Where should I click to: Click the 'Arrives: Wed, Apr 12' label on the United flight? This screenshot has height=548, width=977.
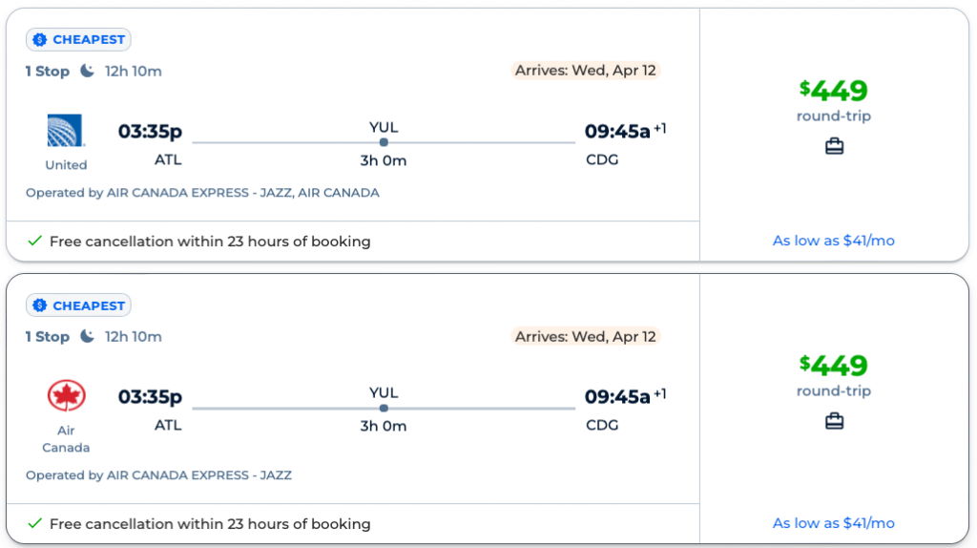[585, 71]
